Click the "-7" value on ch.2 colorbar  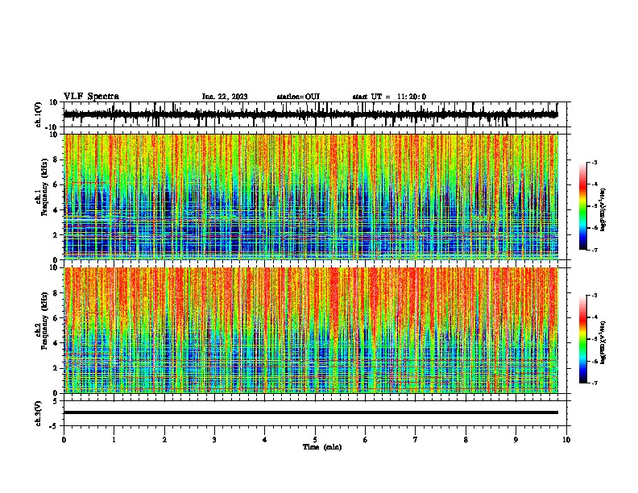tap(594, 383)
